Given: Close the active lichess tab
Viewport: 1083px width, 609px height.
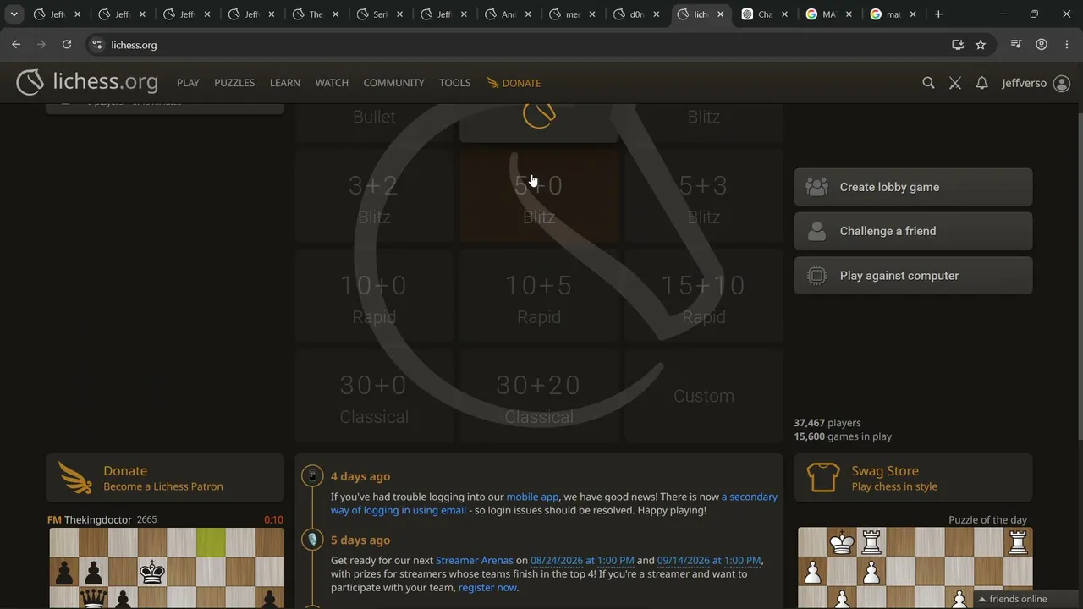Looking at the screenshot, I should [721, 14].
